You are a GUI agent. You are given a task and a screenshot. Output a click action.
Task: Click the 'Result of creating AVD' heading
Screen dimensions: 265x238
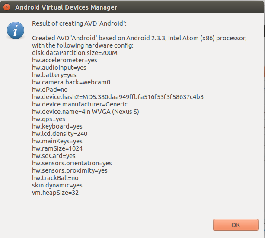(79, 23)
